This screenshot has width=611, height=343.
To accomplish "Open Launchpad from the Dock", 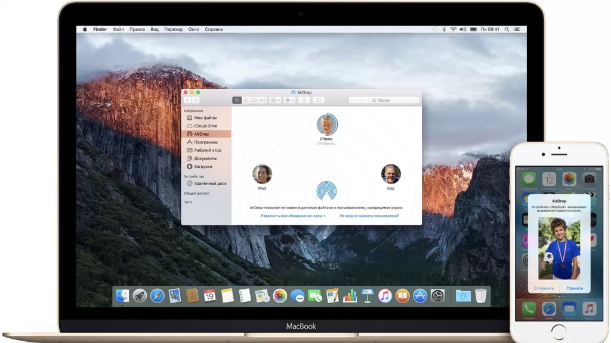I will 140,295.
